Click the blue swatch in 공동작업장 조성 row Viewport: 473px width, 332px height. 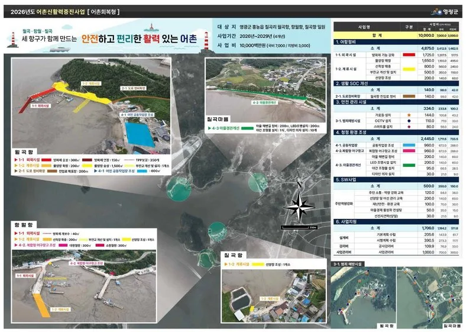pyautogui.click(x=409, y=145)
